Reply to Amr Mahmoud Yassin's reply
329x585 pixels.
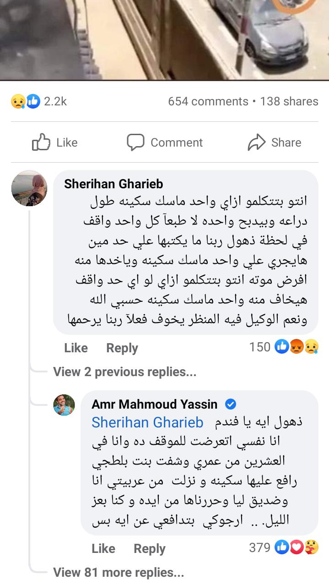pos(149,548)
